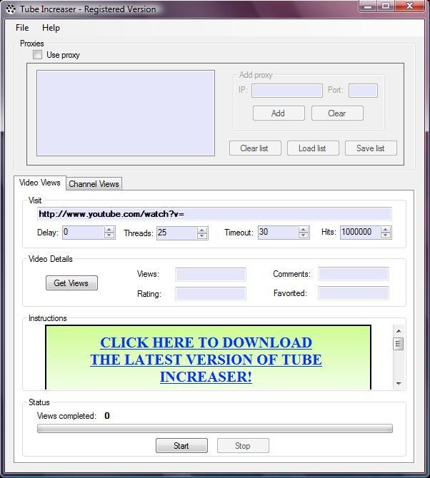Click the Stop button
The height and width of the screenshot is (478, 430).
[x=243, y=446]
